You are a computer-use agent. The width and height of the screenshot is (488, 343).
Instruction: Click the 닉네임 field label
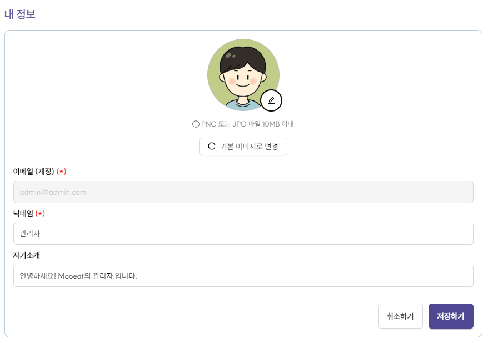coord(23,214)
